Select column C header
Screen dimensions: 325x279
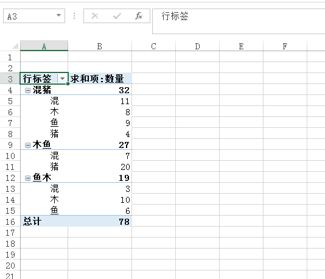[153, 46]
